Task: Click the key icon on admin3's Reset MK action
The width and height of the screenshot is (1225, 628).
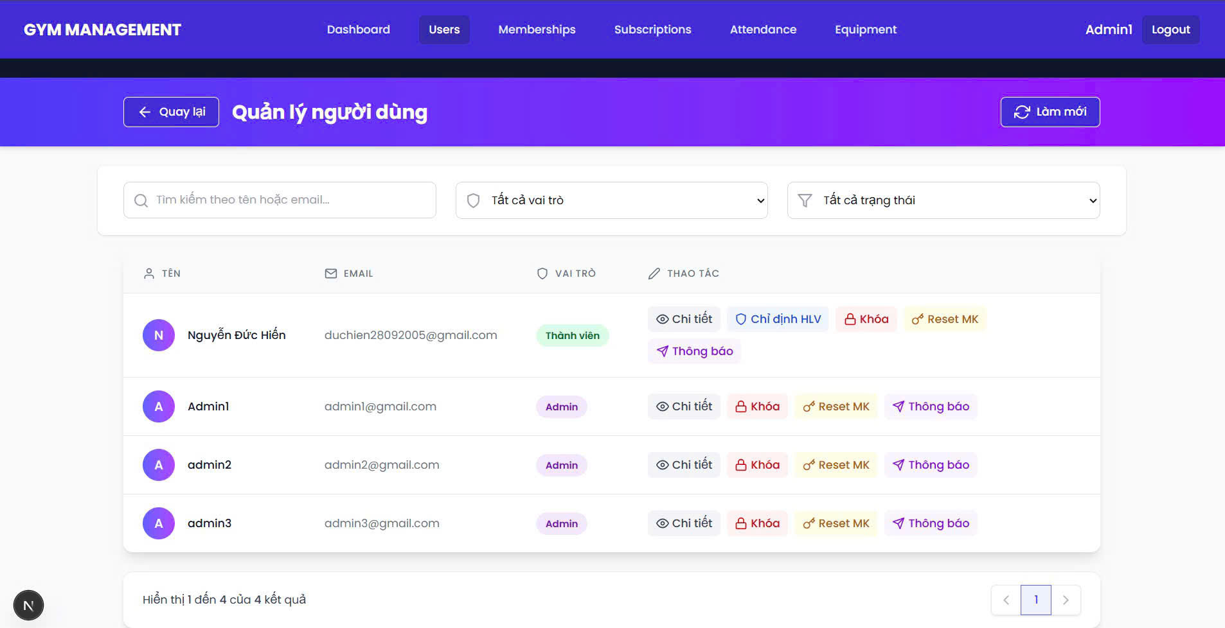Action: tap(808, 523)
